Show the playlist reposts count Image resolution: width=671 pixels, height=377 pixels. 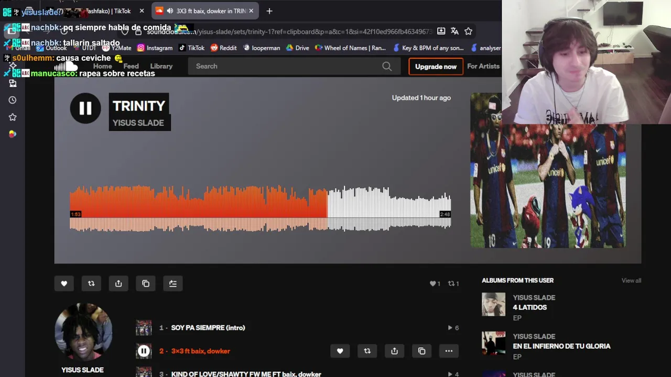[453, 283]
